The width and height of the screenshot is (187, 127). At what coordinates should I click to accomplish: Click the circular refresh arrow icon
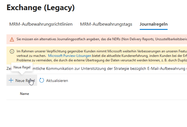[x=42, y=81]
